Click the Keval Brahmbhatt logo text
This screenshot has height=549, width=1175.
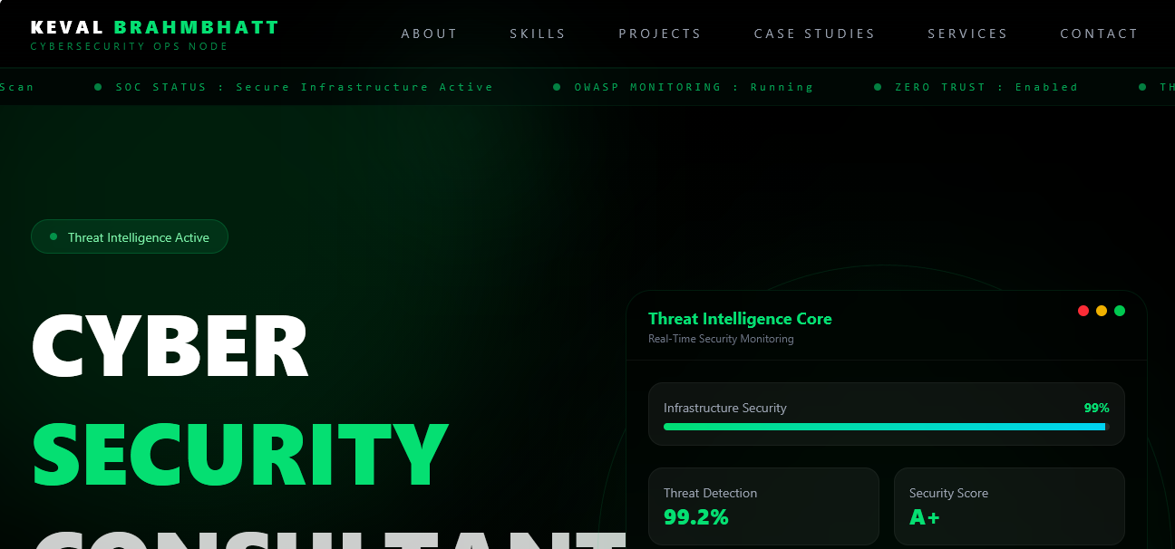(x=155, y=27)
